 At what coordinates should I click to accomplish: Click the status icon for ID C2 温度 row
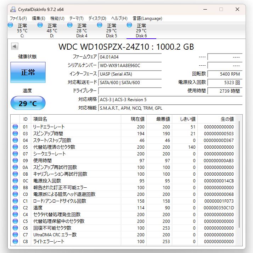coord(15,208)
